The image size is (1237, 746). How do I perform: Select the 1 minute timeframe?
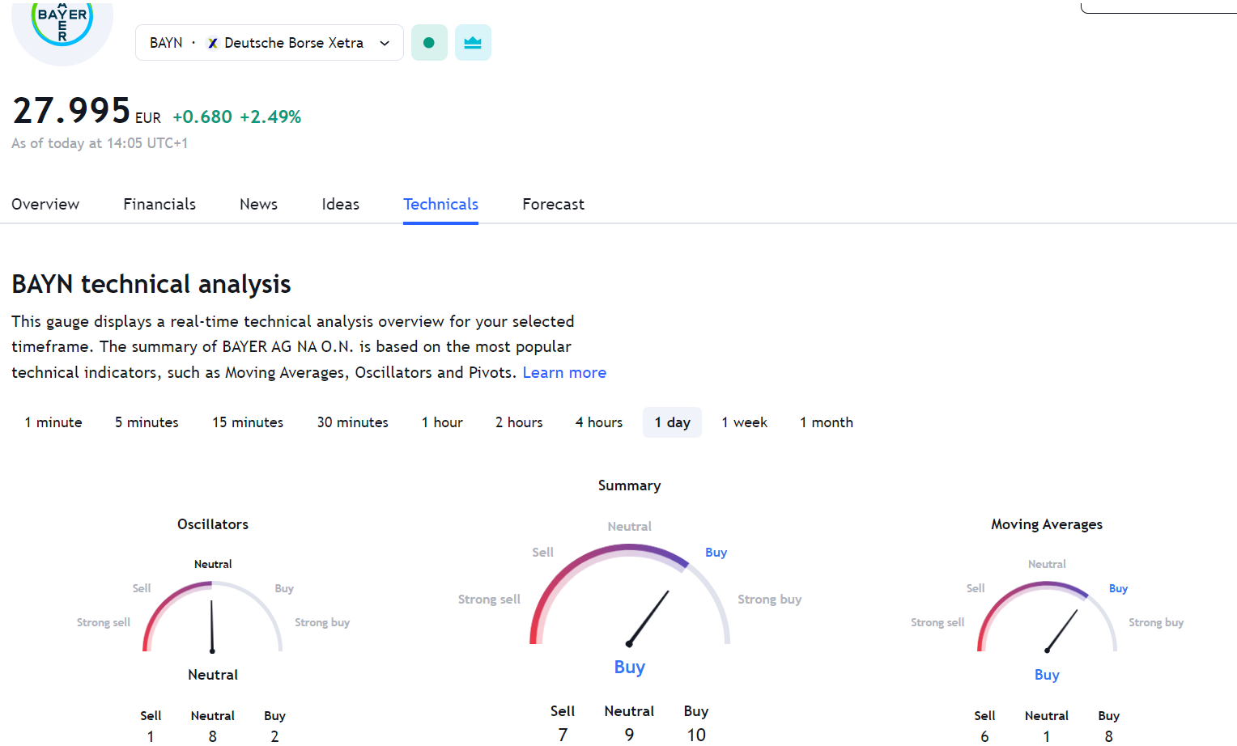pyautogui.click(x=53, y=422)
